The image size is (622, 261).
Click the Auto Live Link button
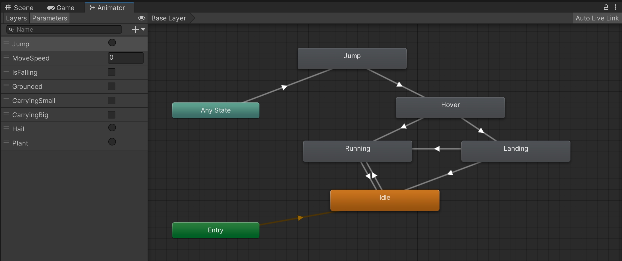(597, 18)
